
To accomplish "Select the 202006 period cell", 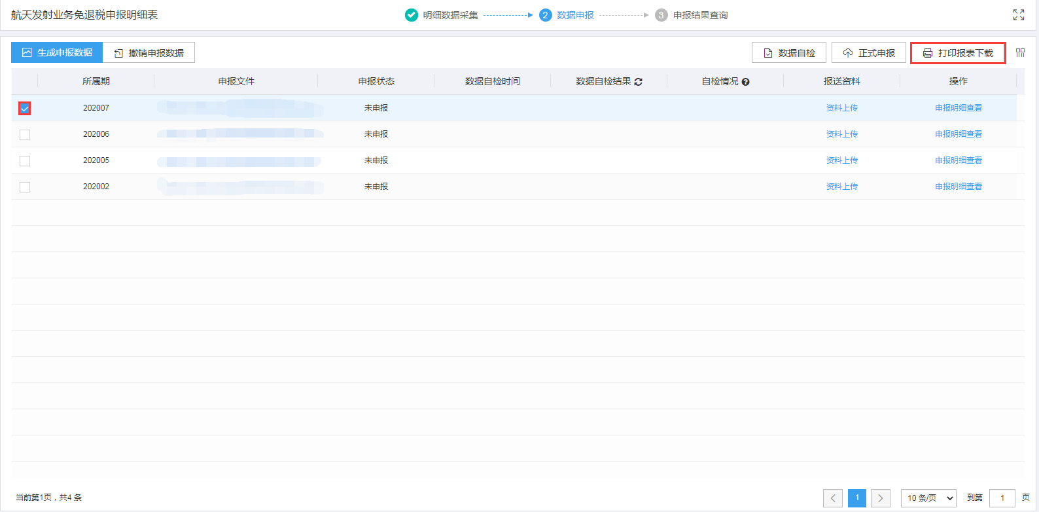I will point(96,134).
